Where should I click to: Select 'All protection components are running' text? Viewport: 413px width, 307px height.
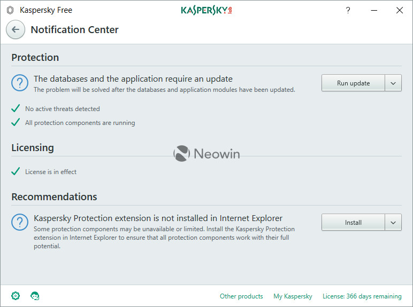tap(80, 123)
